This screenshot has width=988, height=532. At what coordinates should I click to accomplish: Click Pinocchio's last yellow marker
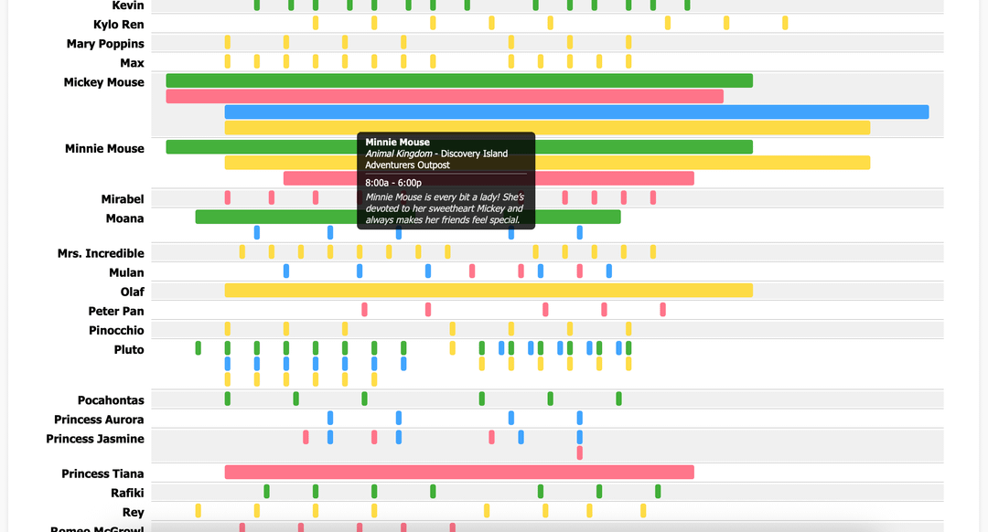click(628, 329)
